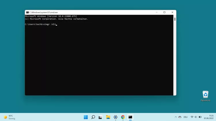
Task: Open taskbar Search magnifier
Action: [x=93, y=117]
